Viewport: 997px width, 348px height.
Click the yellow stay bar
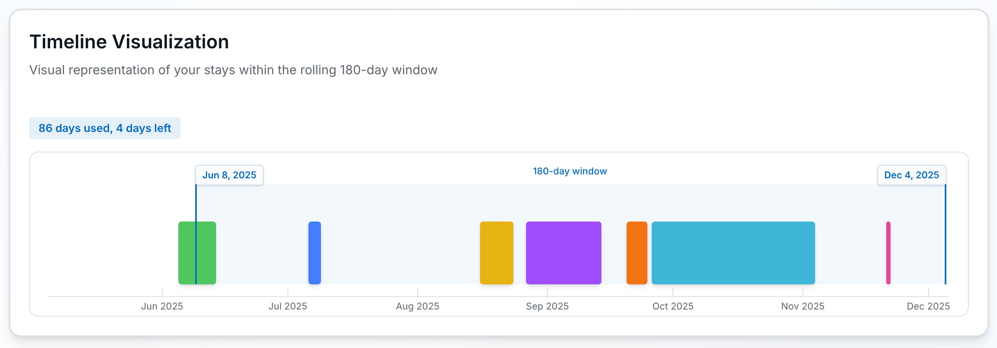[x=497, y=253]
